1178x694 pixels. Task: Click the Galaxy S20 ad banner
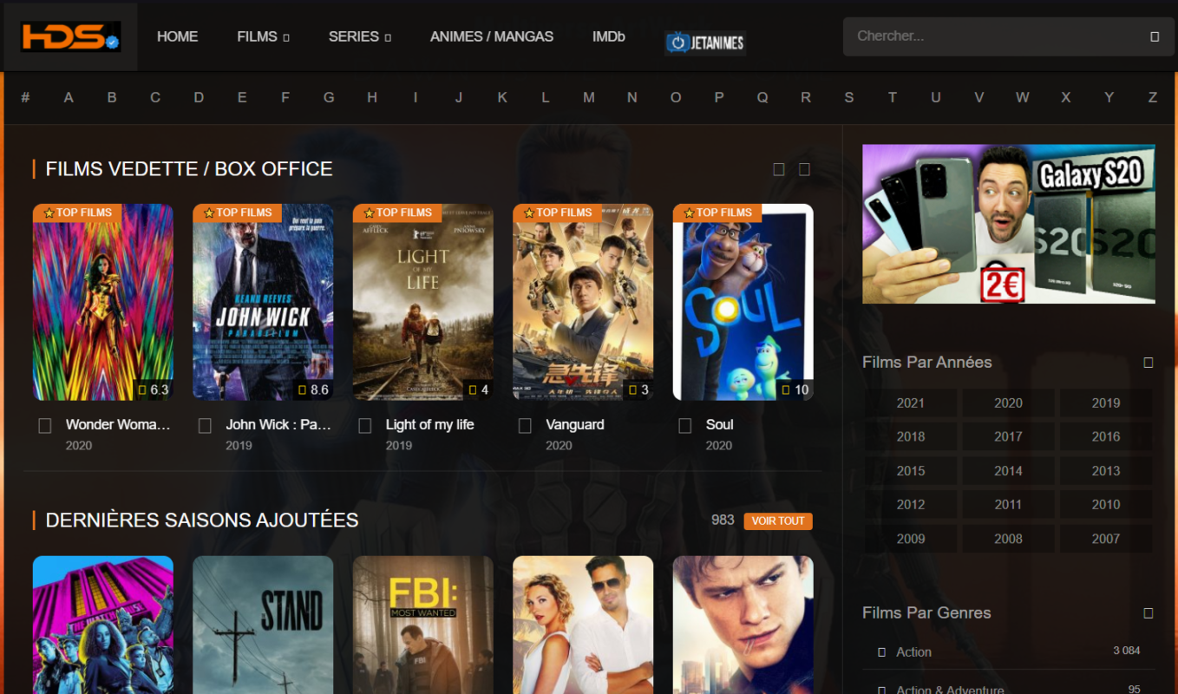(1008, 224)
